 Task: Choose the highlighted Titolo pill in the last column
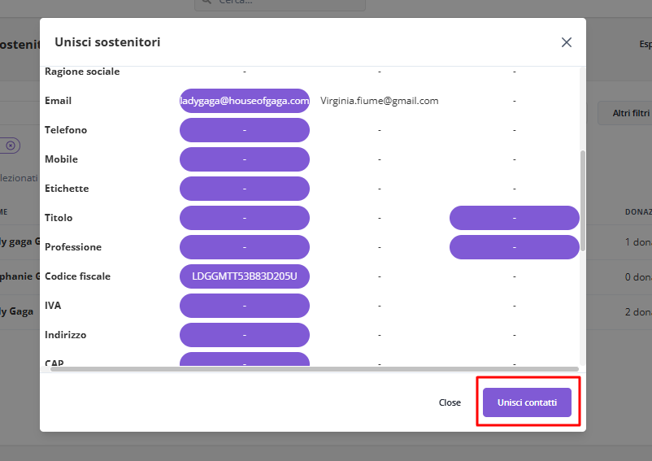click(x=514, y=218)
